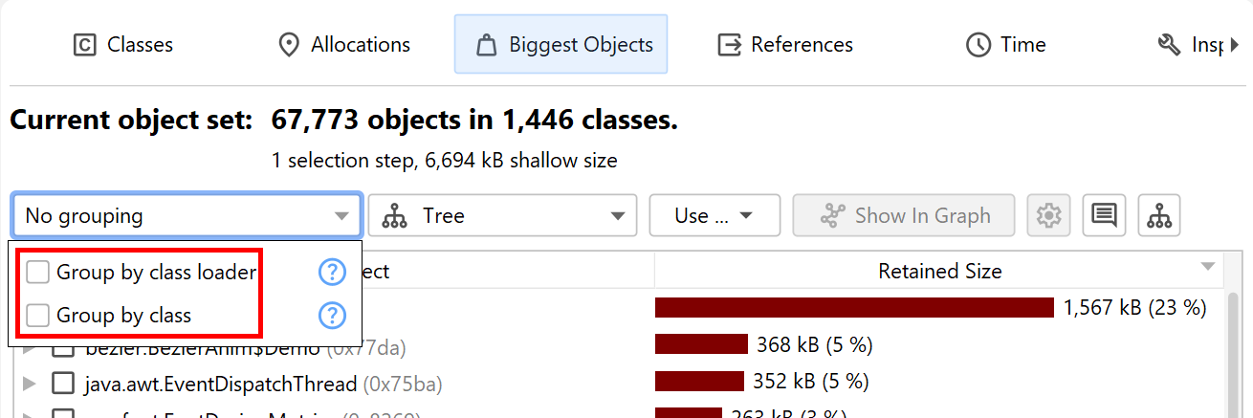Expand the java.awt.EventDispatchThread tree node
The height and width of the screenshot is (418, 1253).
point(29,384)
